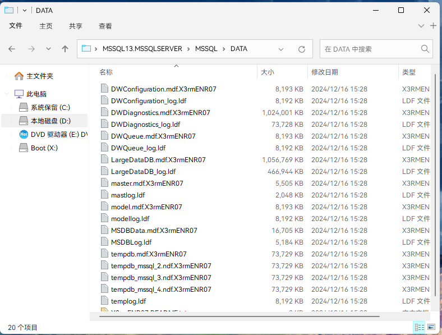Select Boot (X:) drive

tap(44, 148)
